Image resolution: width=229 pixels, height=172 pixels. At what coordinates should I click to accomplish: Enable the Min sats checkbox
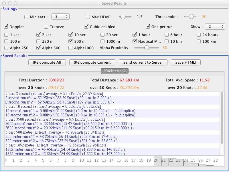pos(26,17)
